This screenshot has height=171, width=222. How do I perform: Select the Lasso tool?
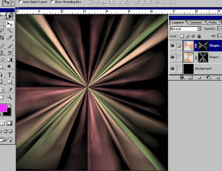point(2,30)
